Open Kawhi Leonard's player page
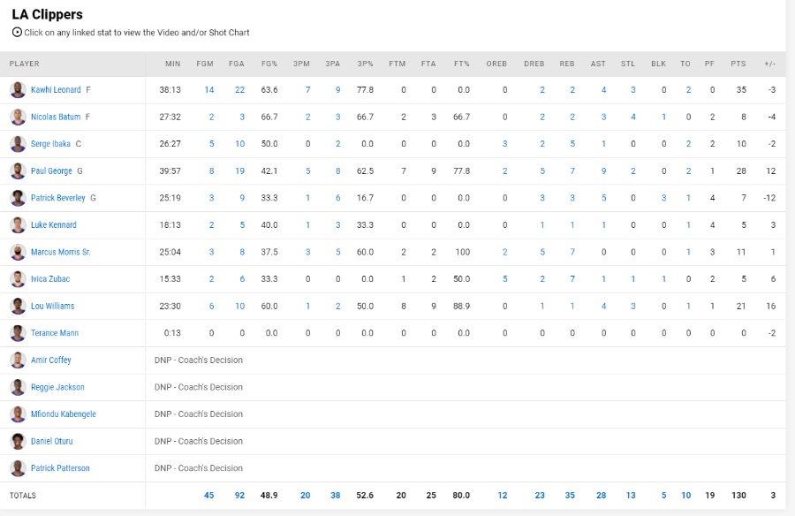795x516 pixels. pyautogui.click(x=56, y=90)
